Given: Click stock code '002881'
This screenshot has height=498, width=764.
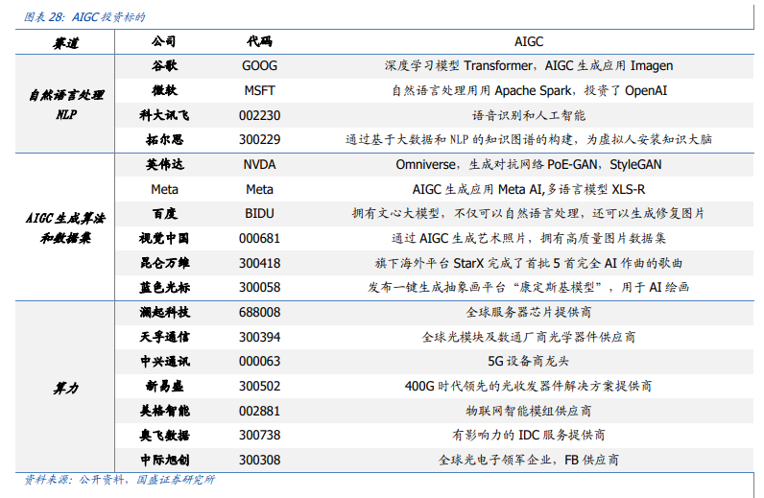Looking at the screenshot, I should (259, 411).
